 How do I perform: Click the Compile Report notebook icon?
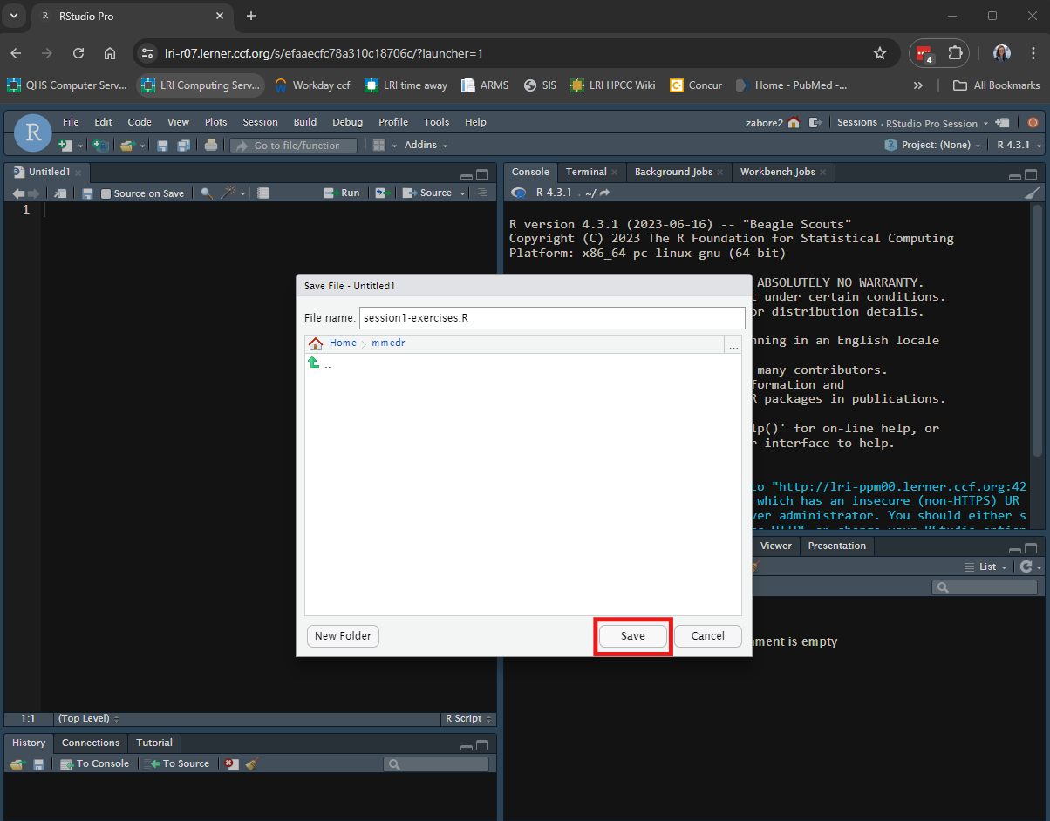point(263,193)
